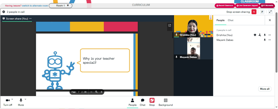Switch to the Chat tab
This screenshot has width=278, height=109.
tap(230, 20)
